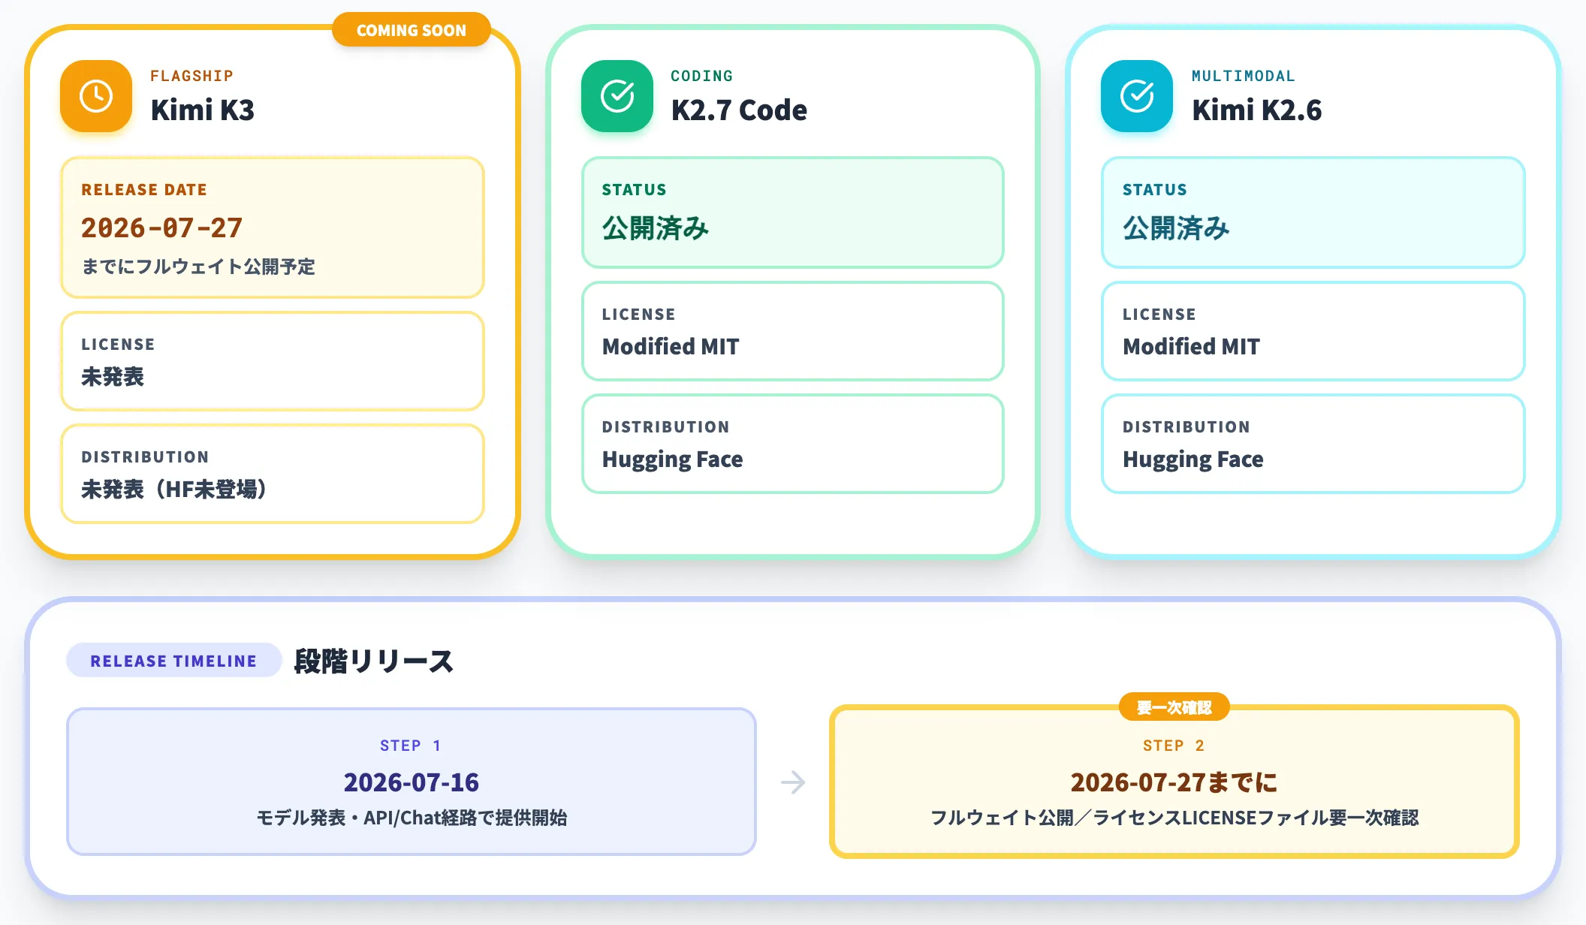Click DISTRIBUTION label in Kimi K2.6 card
The image size is (1586, 925).
1186,427
